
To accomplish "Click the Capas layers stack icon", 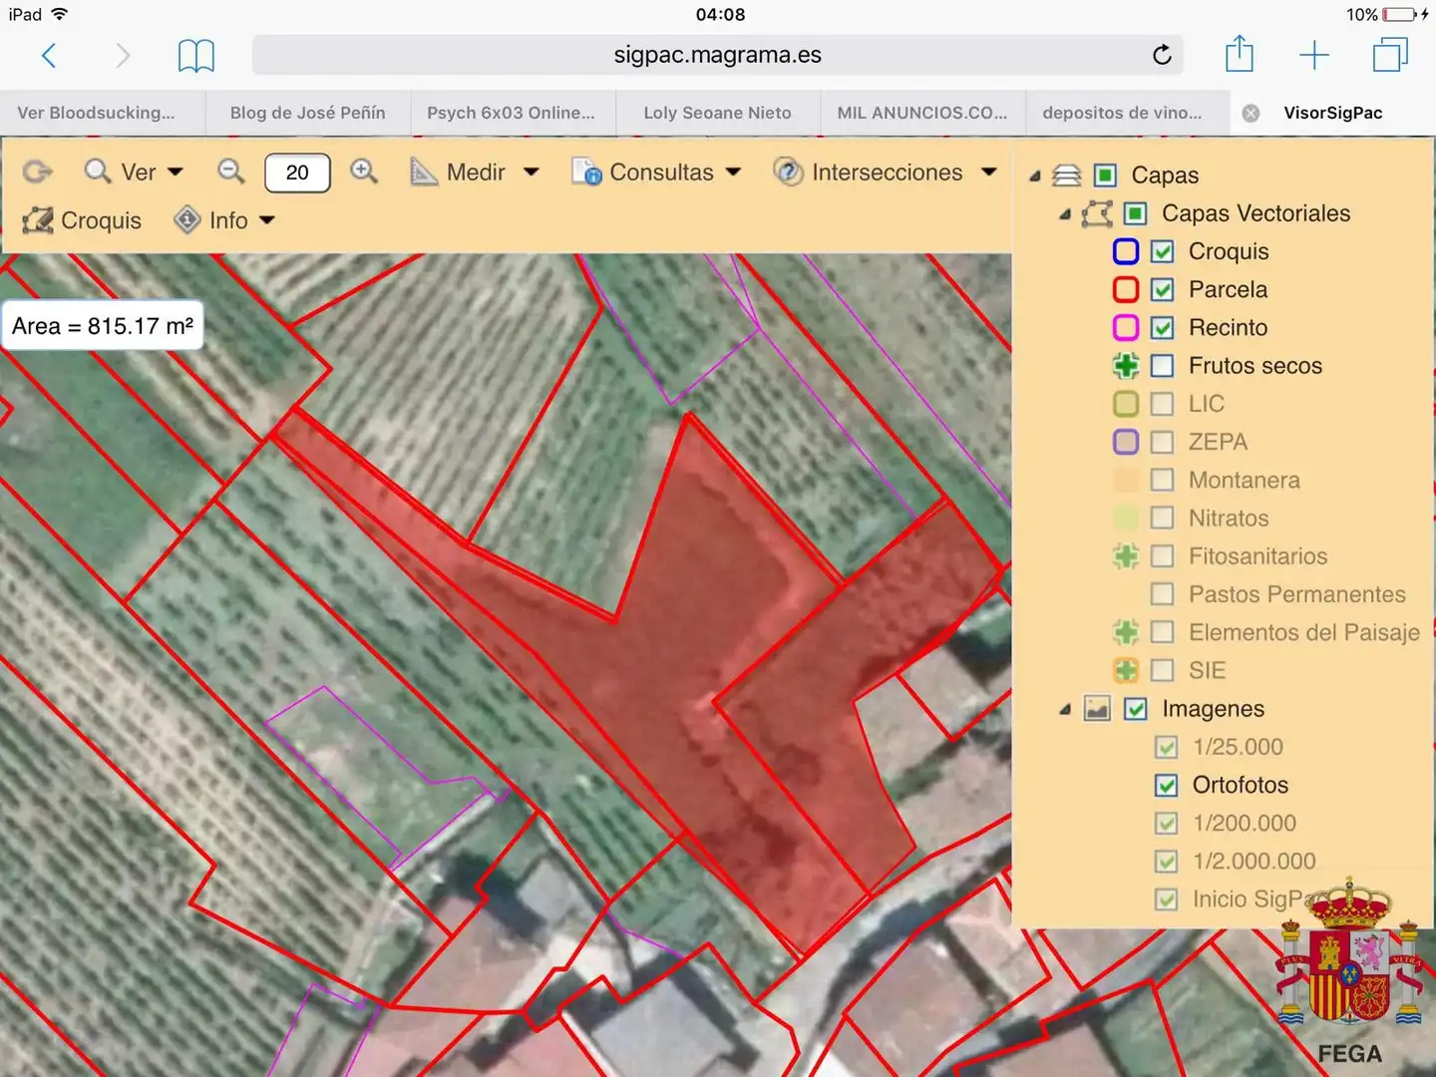I will 1067,176.
